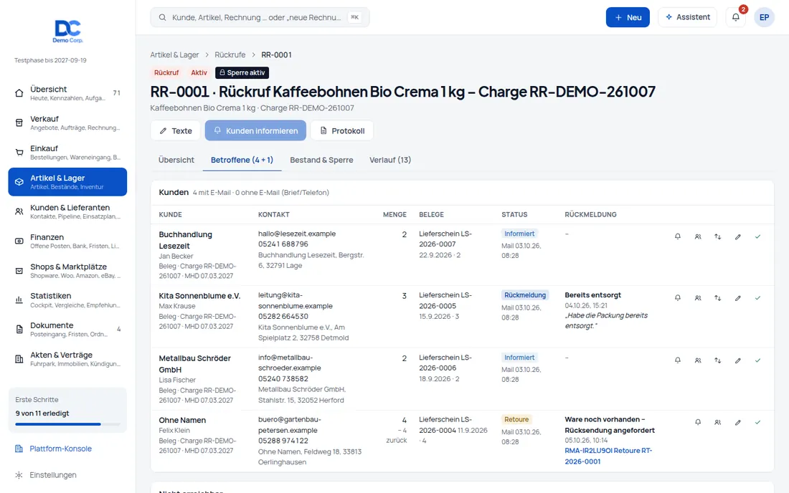Open the Plattform-Konsole link
Screen dimensions: 789x493
click(60, 449)
